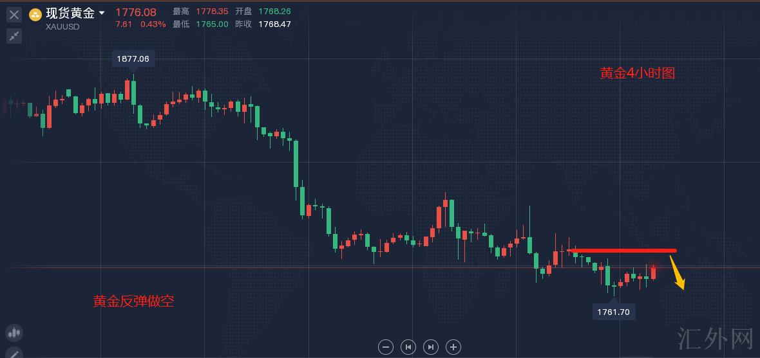Click the 1877.06 high price label
Screen dimensions: 760x358
tap(133, 58)
